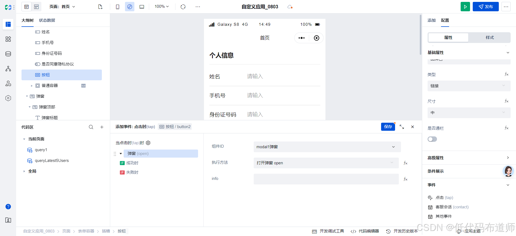Toggle the 是否通栏 switch
This screenshot has height=236, width=516.
[432, 139]
